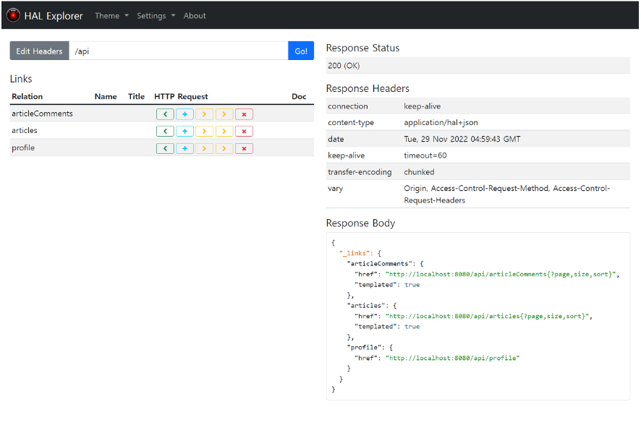Click PUT button for articleComments
The image size is (641, 423).
pos(205,114)
